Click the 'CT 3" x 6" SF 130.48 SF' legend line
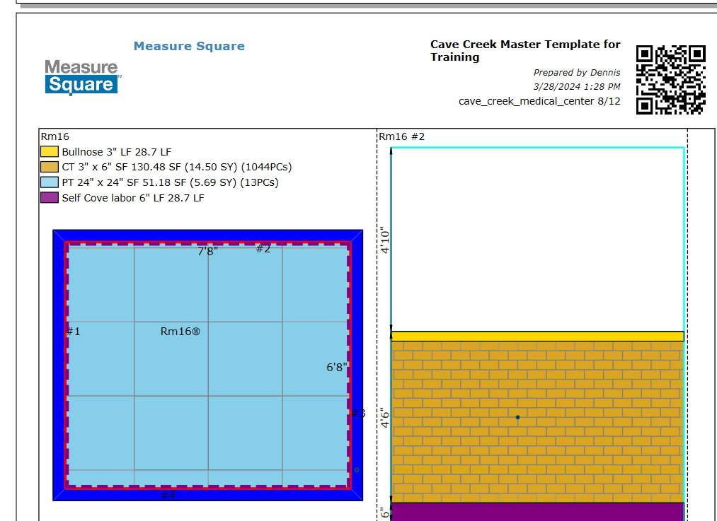 [x=177, y=167]
